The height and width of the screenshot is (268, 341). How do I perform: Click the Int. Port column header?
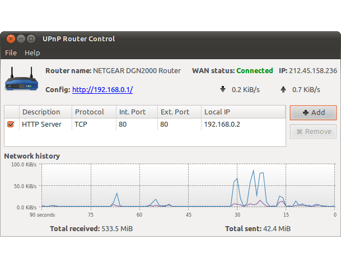click(x=137, y=112)
